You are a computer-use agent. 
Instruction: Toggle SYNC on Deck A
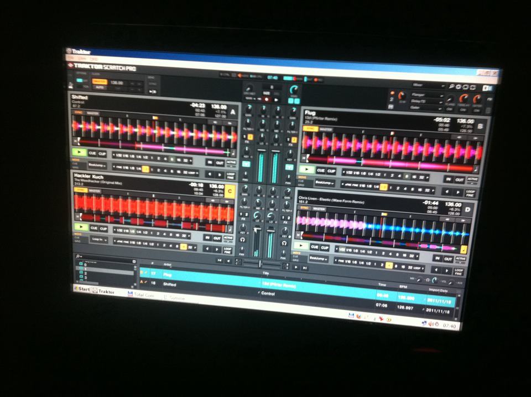pos(78,112)
